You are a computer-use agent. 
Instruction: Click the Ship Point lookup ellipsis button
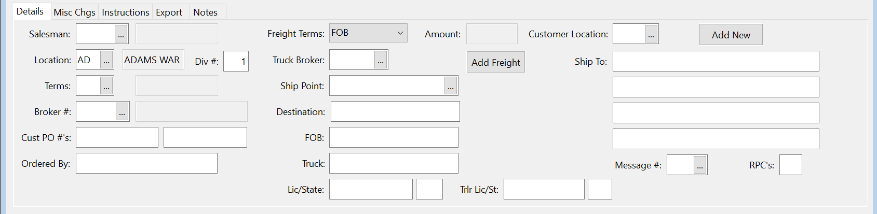point(451,86)
